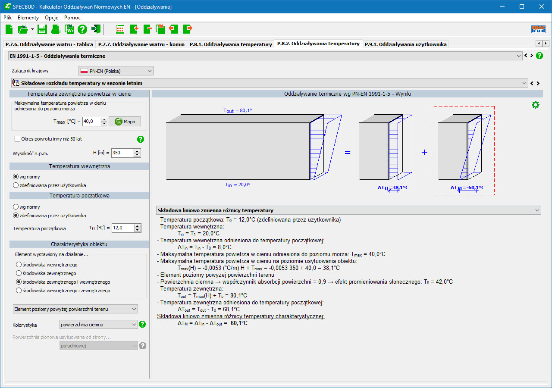Export to Word document icon

coord(69,29)
